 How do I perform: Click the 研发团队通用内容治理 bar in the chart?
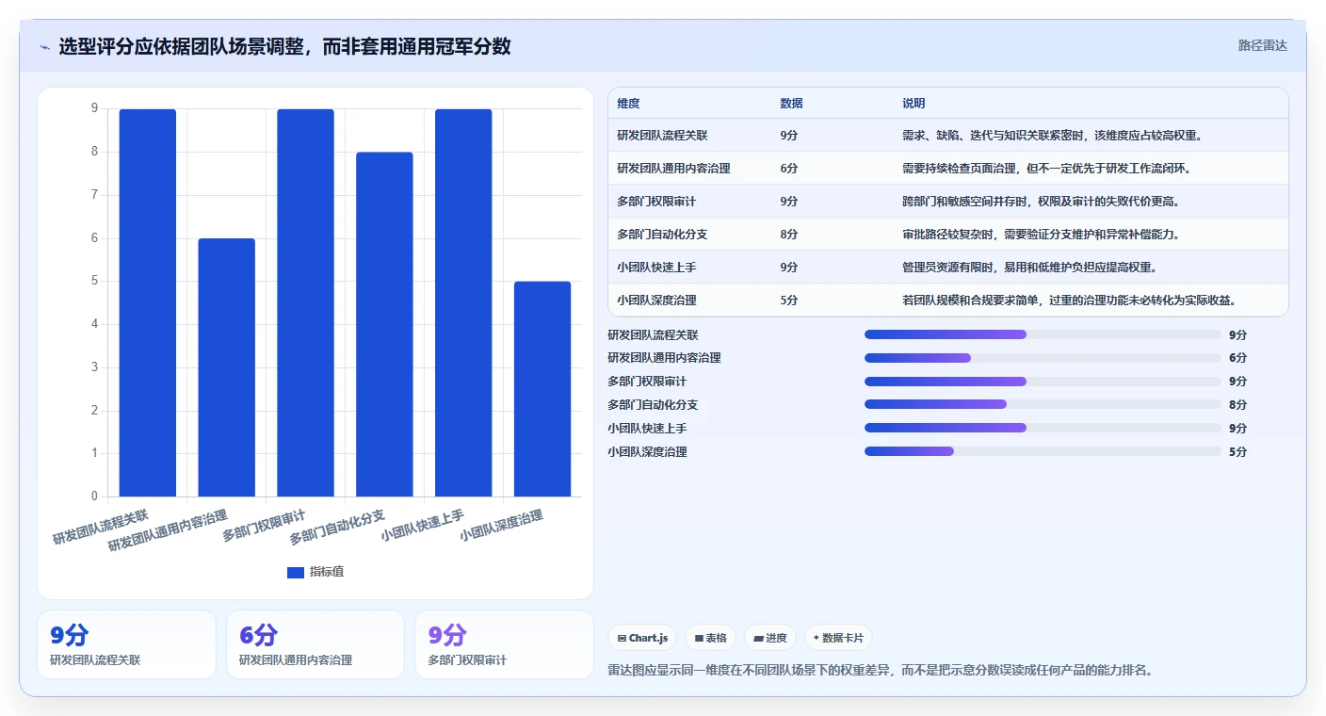(x=227, y=367)
